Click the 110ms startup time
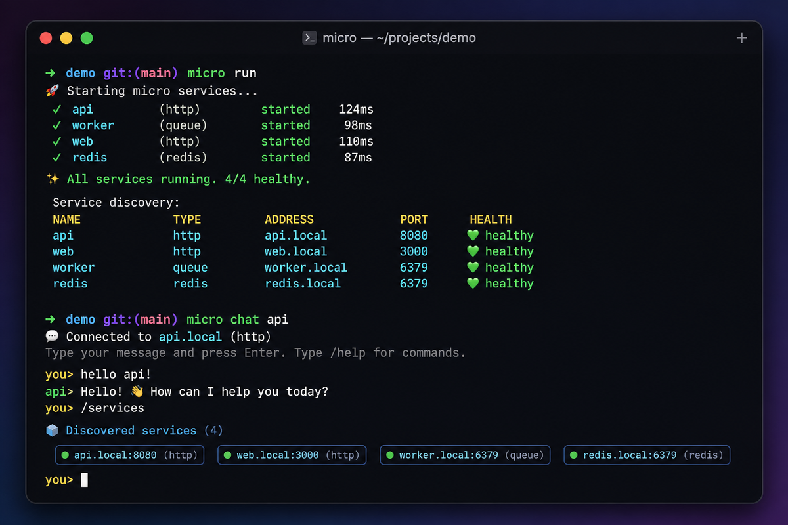Viewport: 788px width, 525px height. pyautogui.click(x=356, y=142)
